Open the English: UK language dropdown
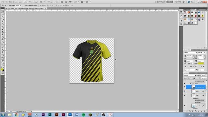Viewport: 208px width, 117px height. (x=189, y=70)
